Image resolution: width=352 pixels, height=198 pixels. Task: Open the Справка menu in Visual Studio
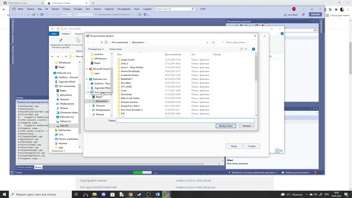[147, 9]
